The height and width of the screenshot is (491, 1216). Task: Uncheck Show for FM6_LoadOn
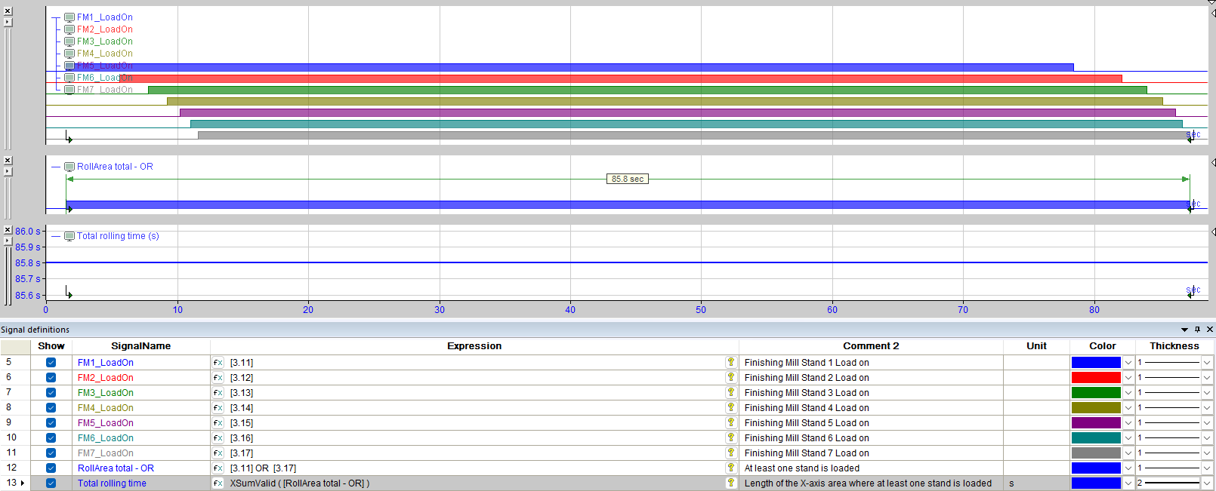[x=51, y=438]
